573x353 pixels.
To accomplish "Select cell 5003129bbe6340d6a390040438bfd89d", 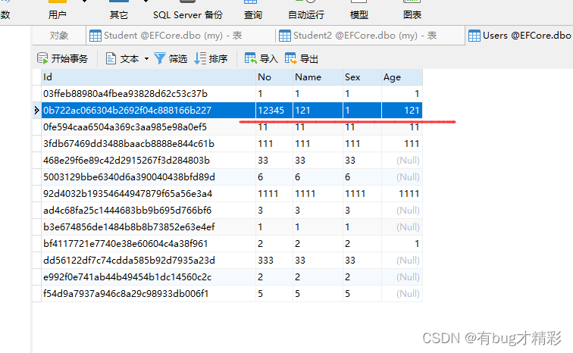I will point(149,177).
